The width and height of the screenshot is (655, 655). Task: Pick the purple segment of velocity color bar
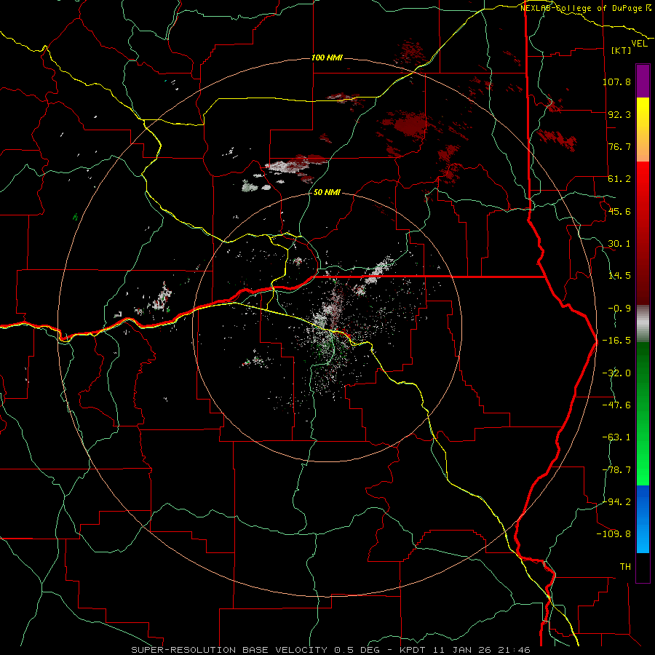pyautogui.click(x=643, y=82)
